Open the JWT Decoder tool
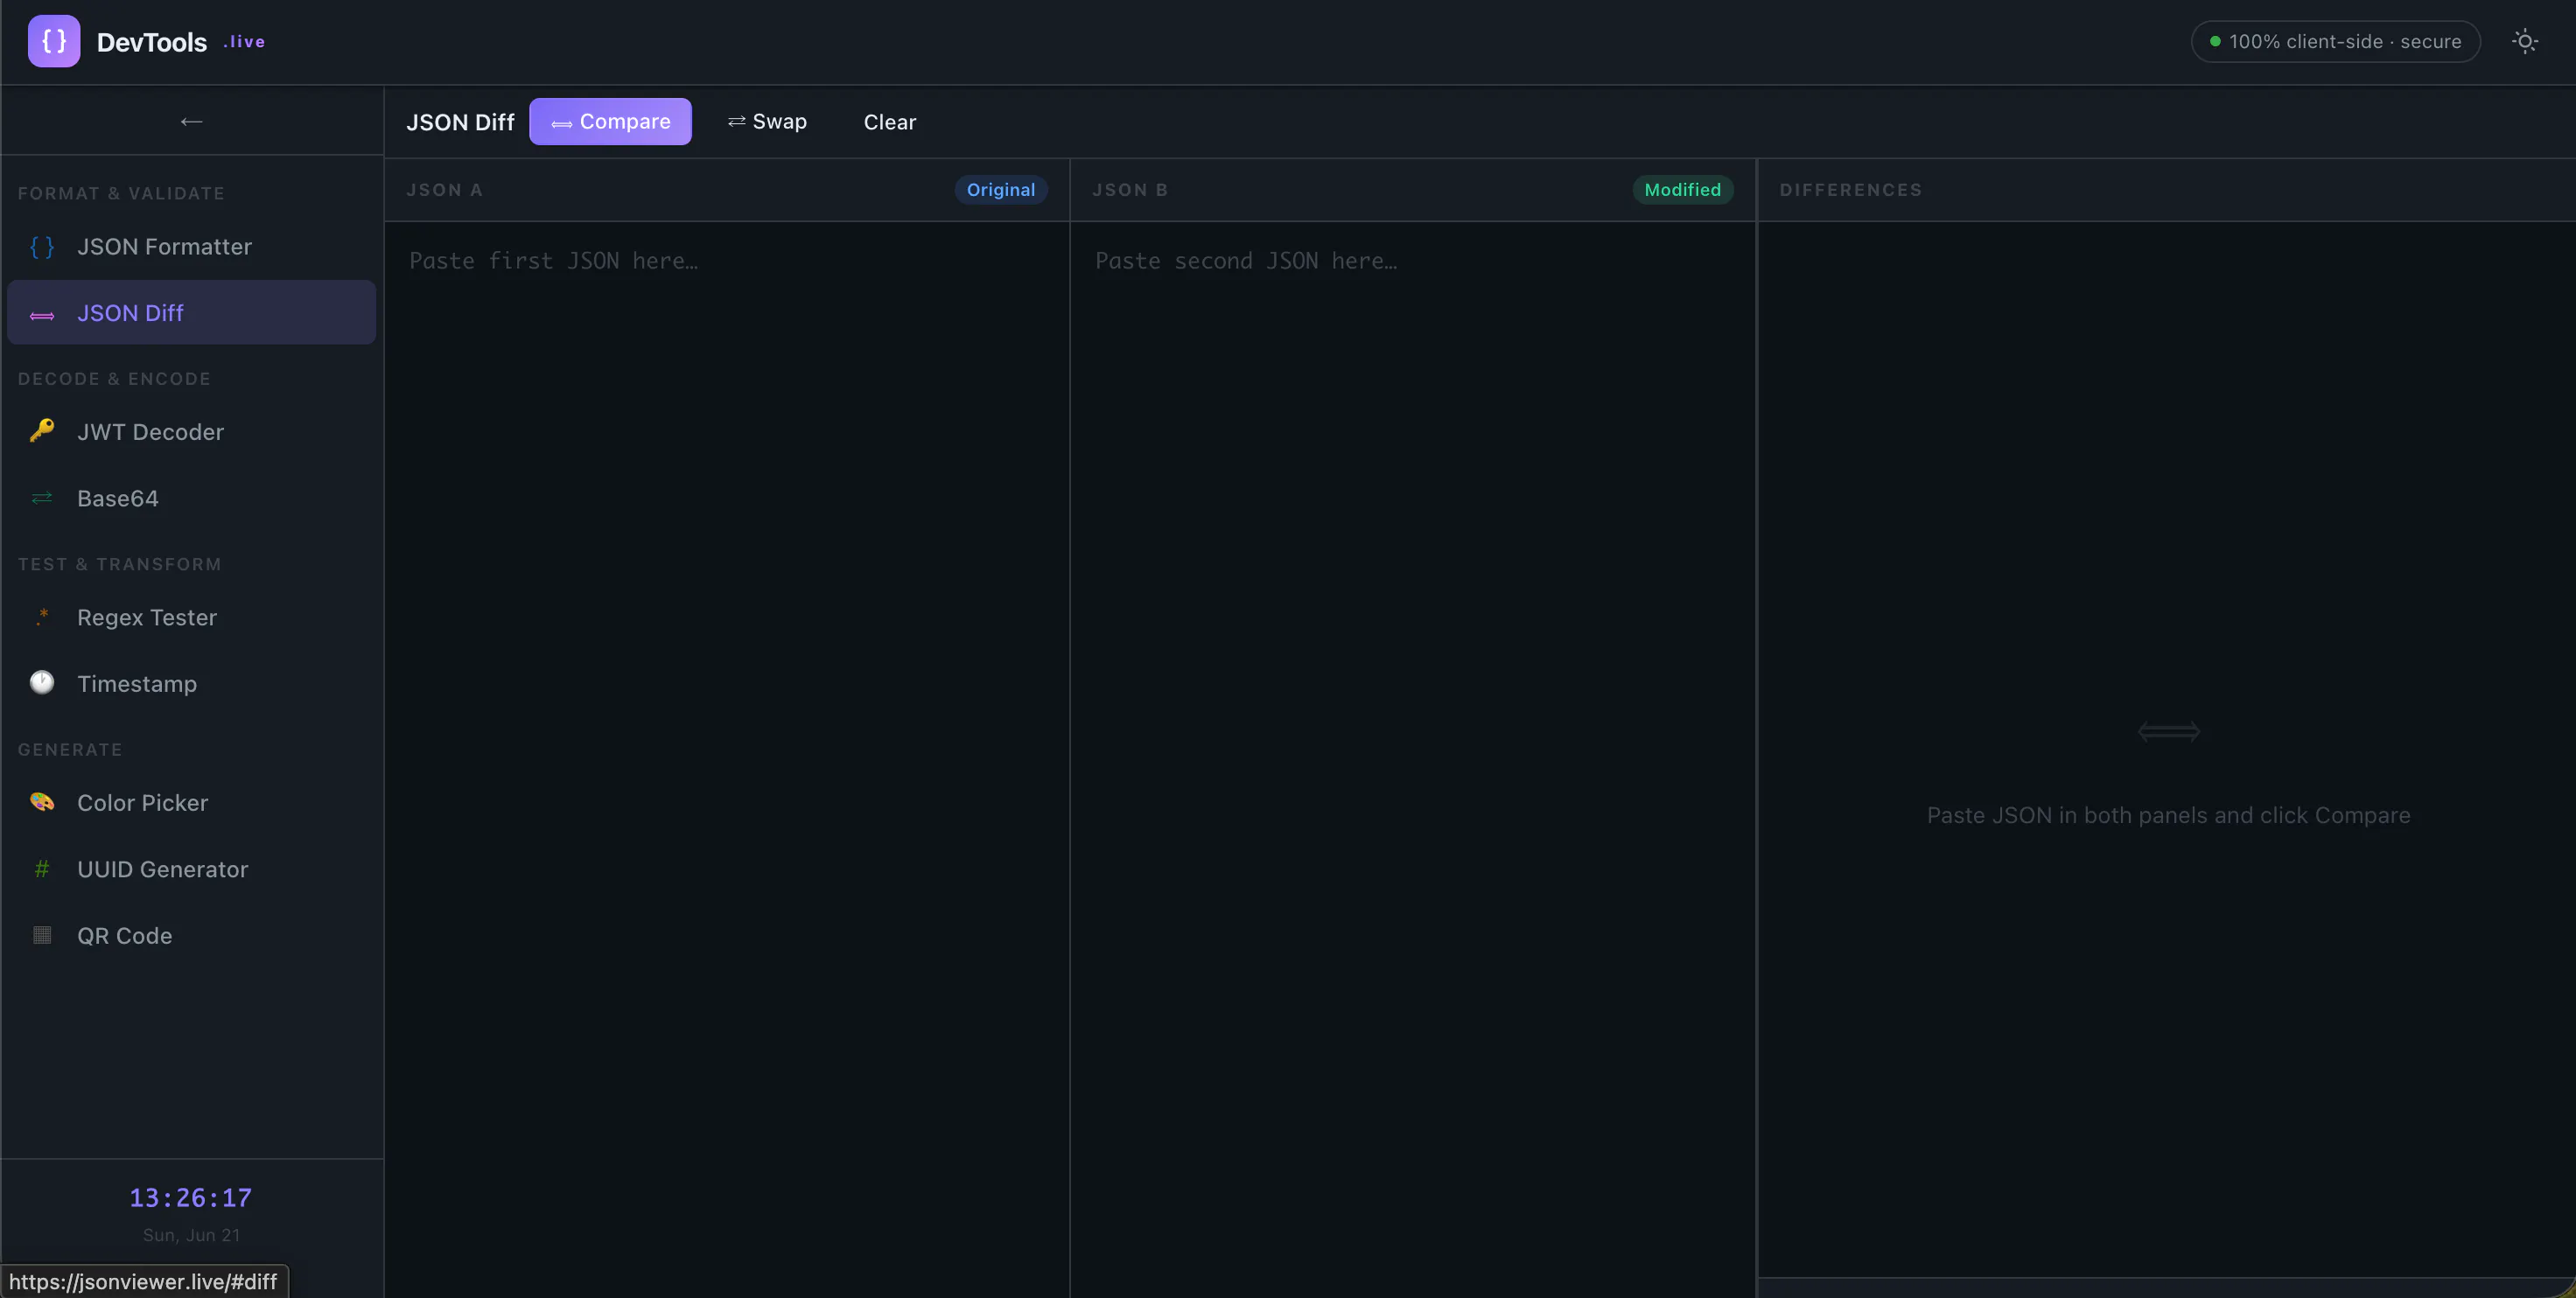The image size is (2576, 1298). coord(191,431)
